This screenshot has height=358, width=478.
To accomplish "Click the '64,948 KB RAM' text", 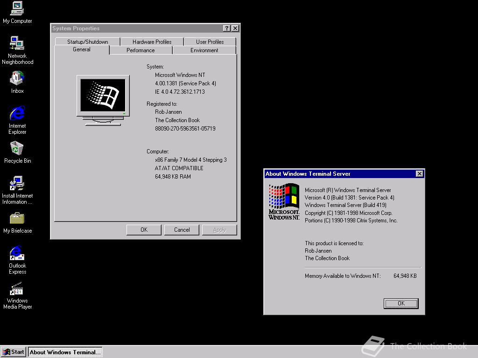I will [173, 177].
